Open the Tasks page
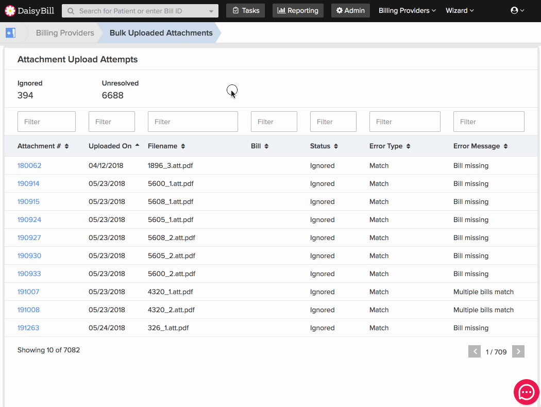The height and width of the screenshot is (407, 541). tap(245, 11)
